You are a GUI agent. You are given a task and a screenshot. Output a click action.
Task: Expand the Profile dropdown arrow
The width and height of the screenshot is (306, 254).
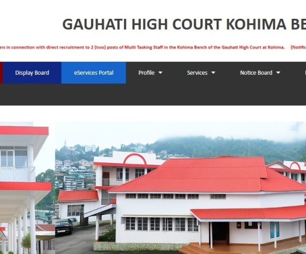pyautogui.click(x=160, y=72)
